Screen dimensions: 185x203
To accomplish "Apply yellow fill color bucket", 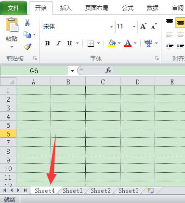I will (112, 43).
